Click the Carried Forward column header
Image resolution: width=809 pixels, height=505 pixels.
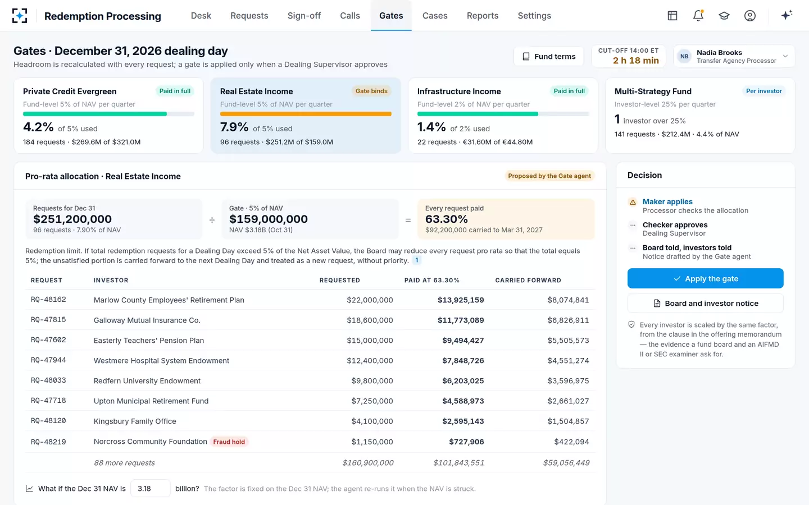point(528,280)
